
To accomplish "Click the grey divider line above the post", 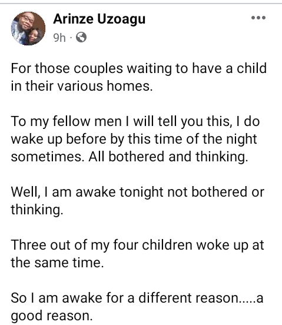I will click(141, 4).
